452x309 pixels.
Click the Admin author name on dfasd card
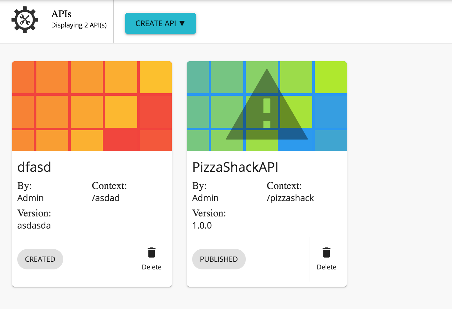(30, 198)
